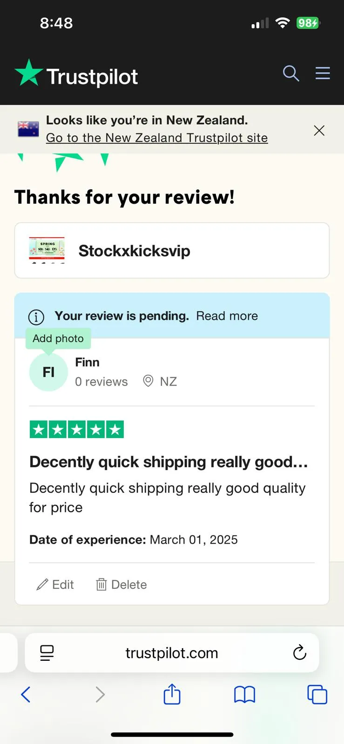344x744 pixels.
Task: Click the Add photo tooltip
Action: (58, 339)
